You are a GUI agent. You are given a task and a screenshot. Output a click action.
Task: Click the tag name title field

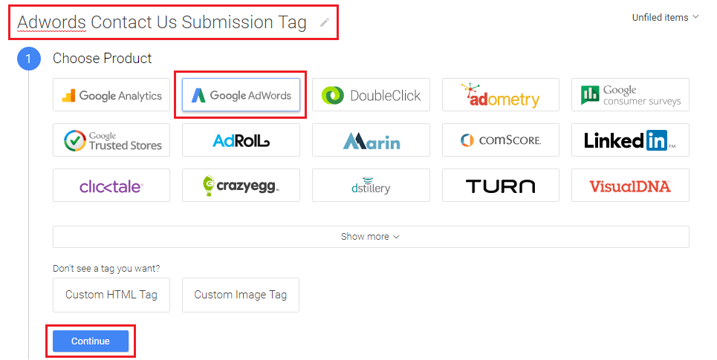coord(162,22)
